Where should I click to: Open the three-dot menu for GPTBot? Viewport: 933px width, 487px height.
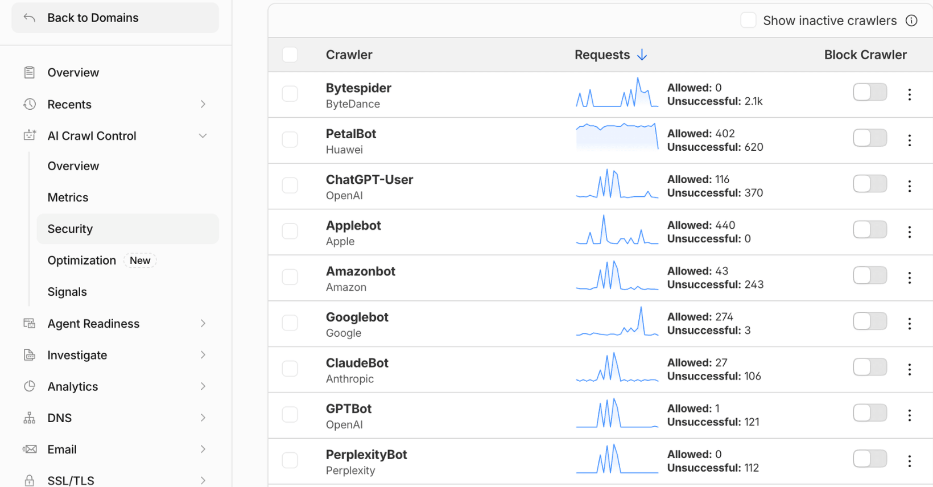click(910, 415)
